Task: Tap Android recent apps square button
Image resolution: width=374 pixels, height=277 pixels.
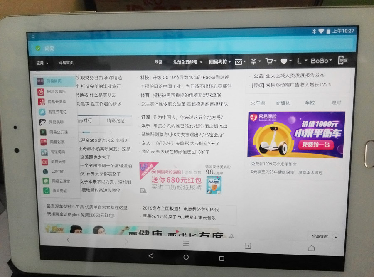Action: click(x=221, y=258)
